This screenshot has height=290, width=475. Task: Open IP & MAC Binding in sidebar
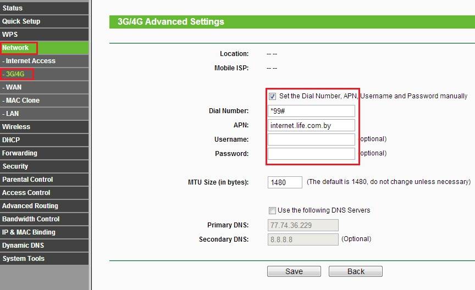click(x=44, y=232)
